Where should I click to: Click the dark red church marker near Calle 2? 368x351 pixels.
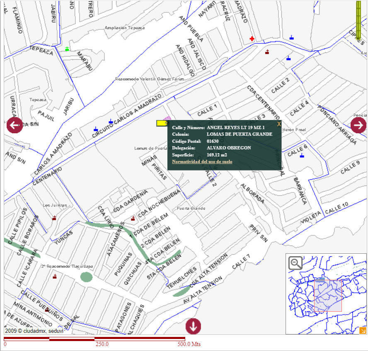pyautogui.click(x=267, y=52)
